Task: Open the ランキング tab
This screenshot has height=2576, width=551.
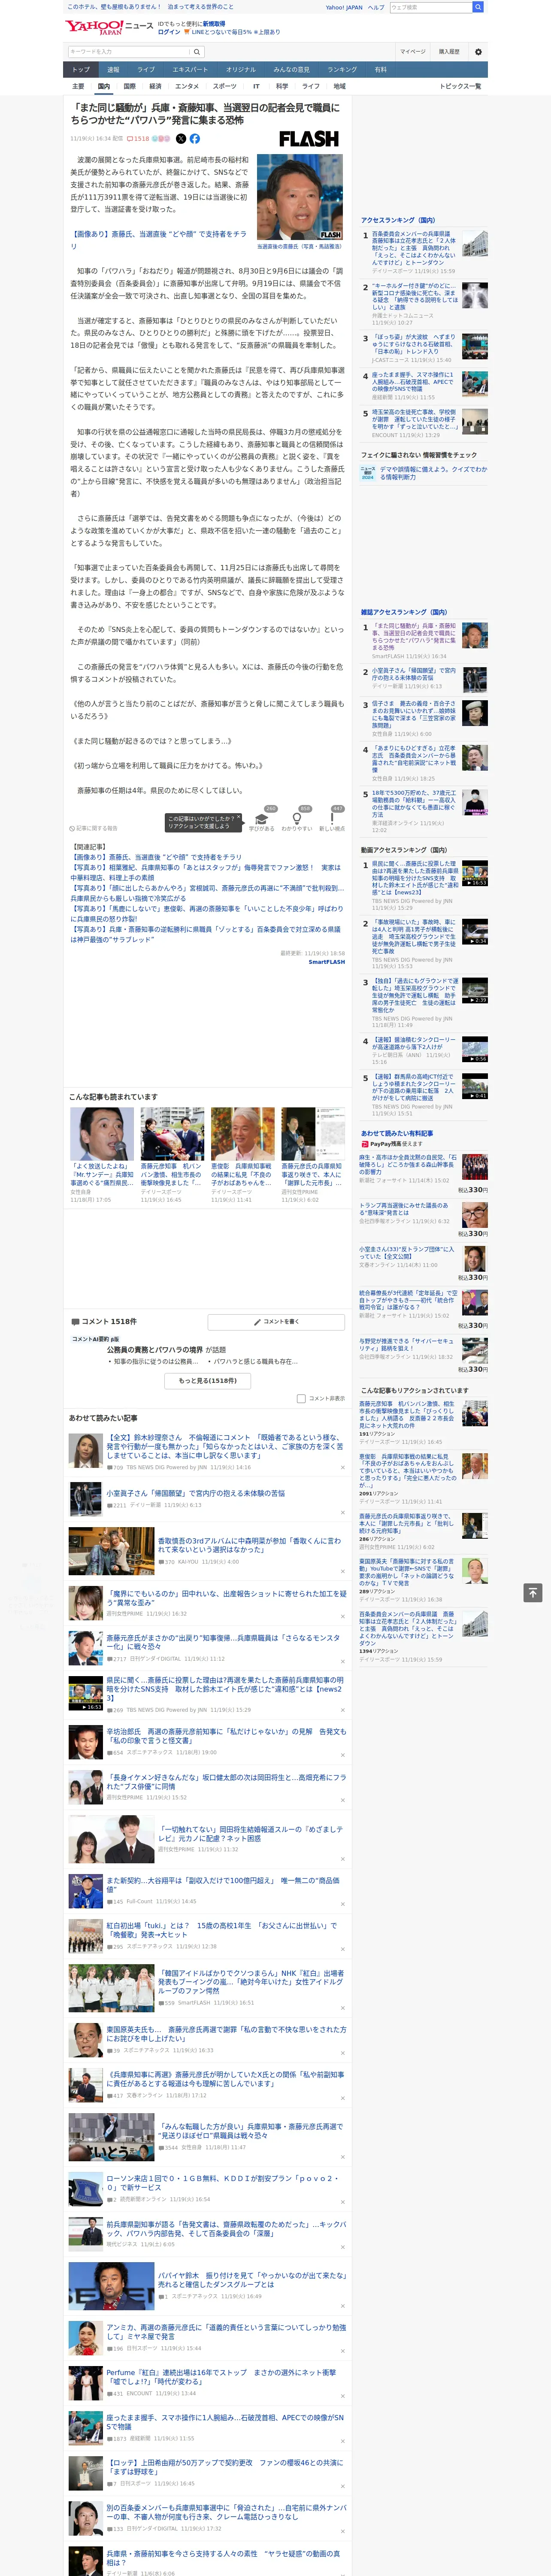Action: click(342, 69)
